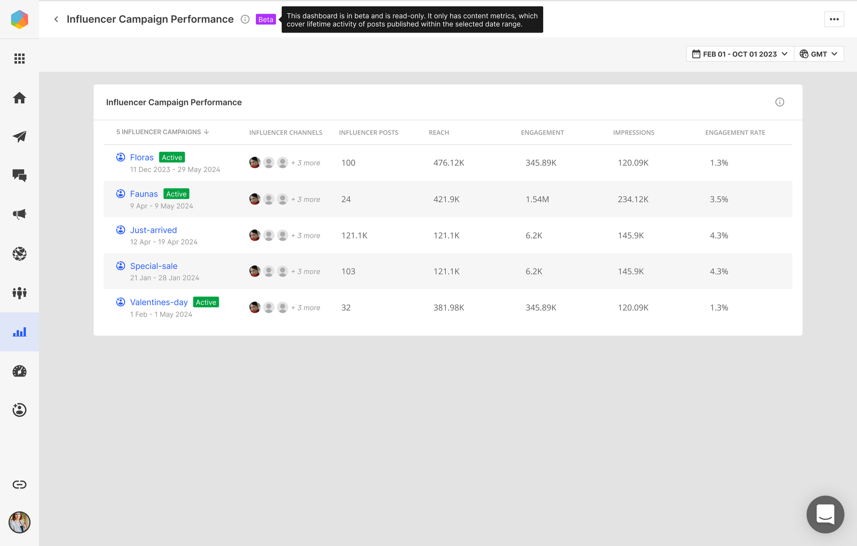Open the paper plane publishing icon
Image resolution: width=857 pixels, height=546 pixels.
19,136
